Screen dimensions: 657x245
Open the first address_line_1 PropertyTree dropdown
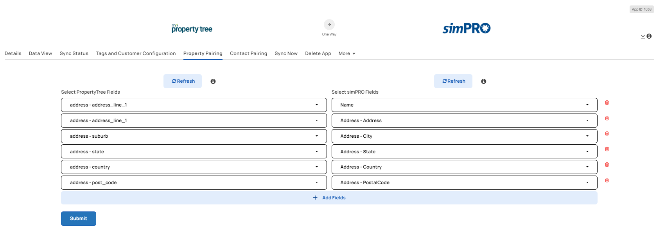pos(194,105)
